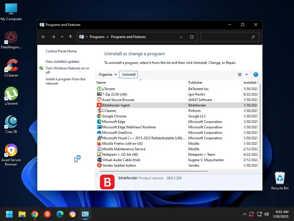This screenshot has height=221, width=294.
Task: Expand address bar history dropdown
Action: pos(181,37)
